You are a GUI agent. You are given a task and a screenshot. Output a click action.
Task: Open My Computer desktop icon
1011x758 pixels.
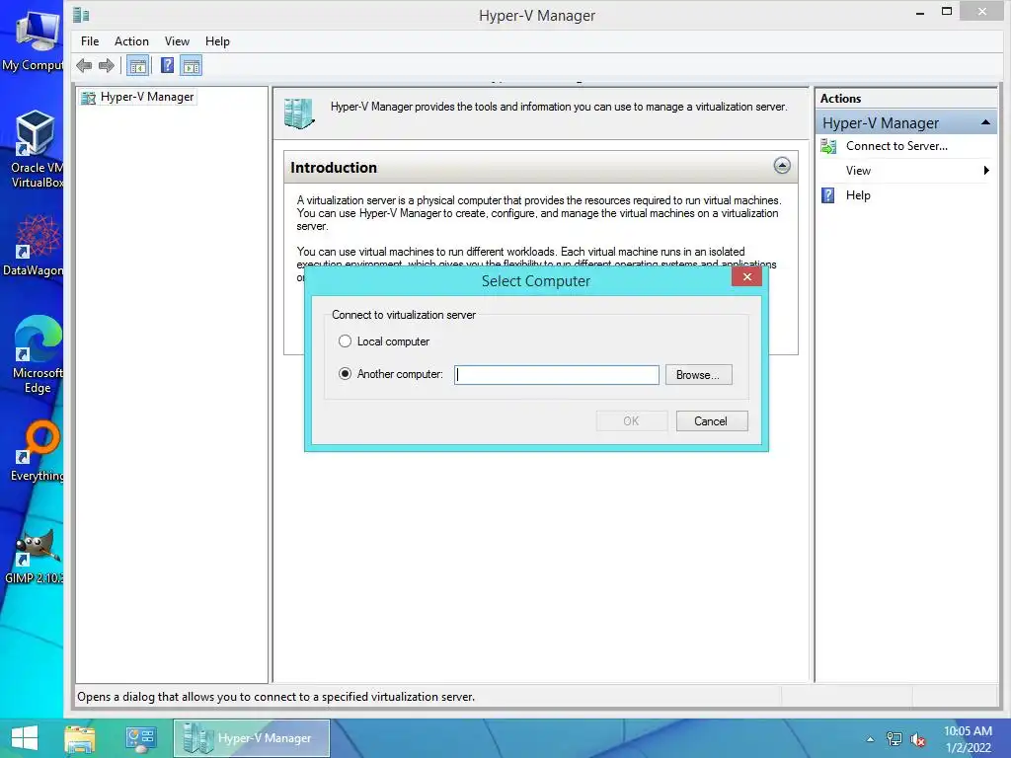(x=34, y=39)
